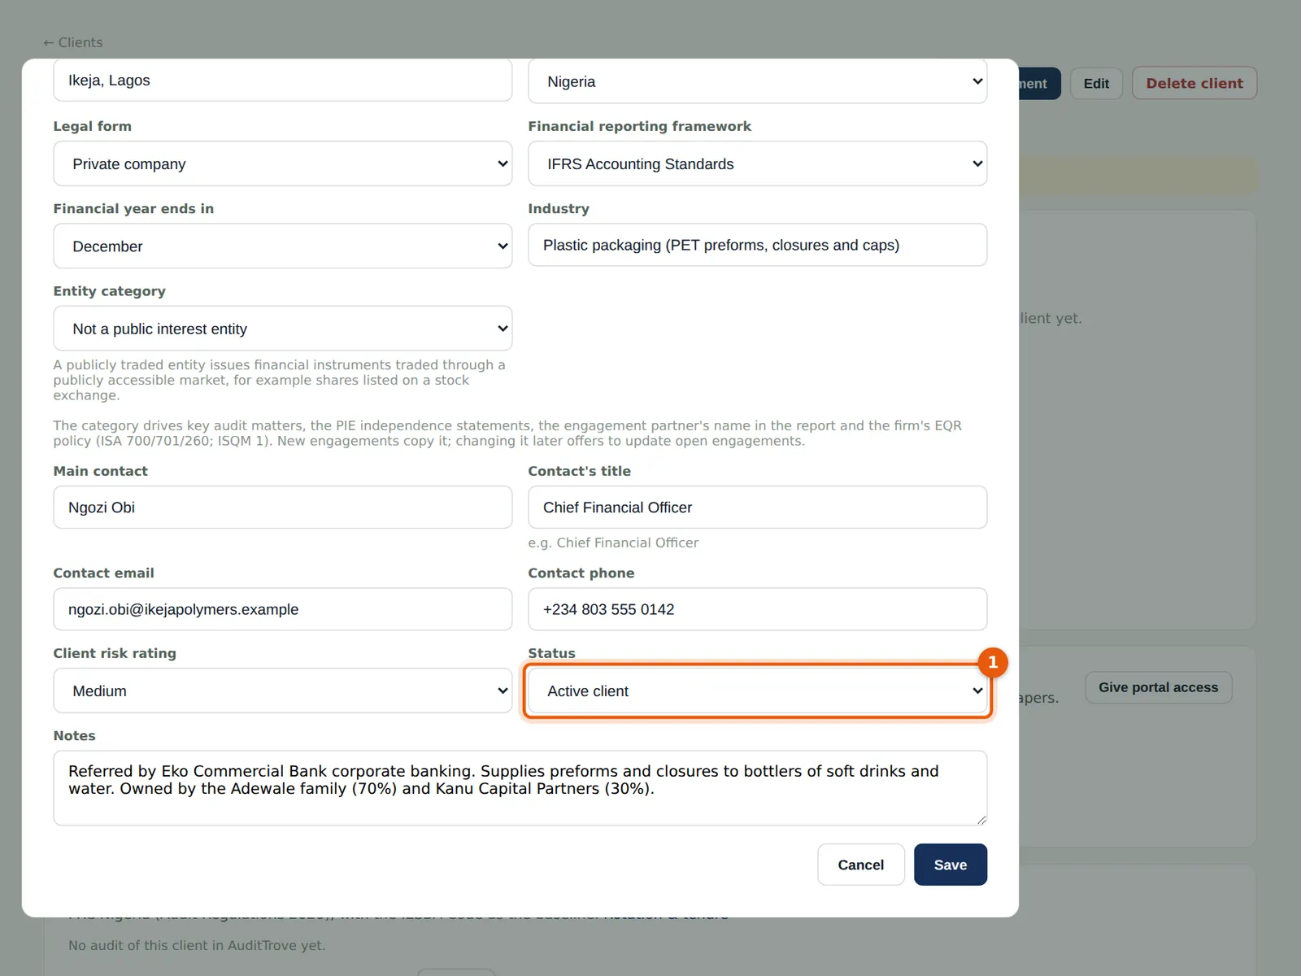Open the Status dropdown showing Active client

tap(757, 691)
